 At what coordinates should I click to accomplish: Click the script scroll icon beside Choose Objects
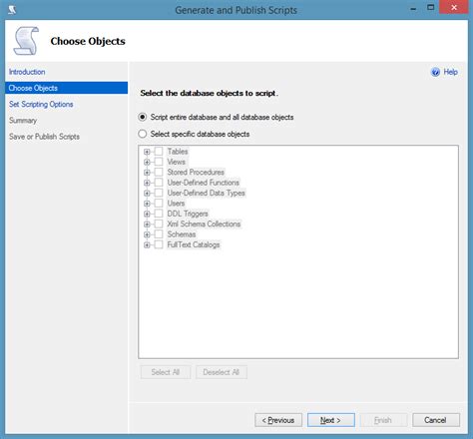26,41
